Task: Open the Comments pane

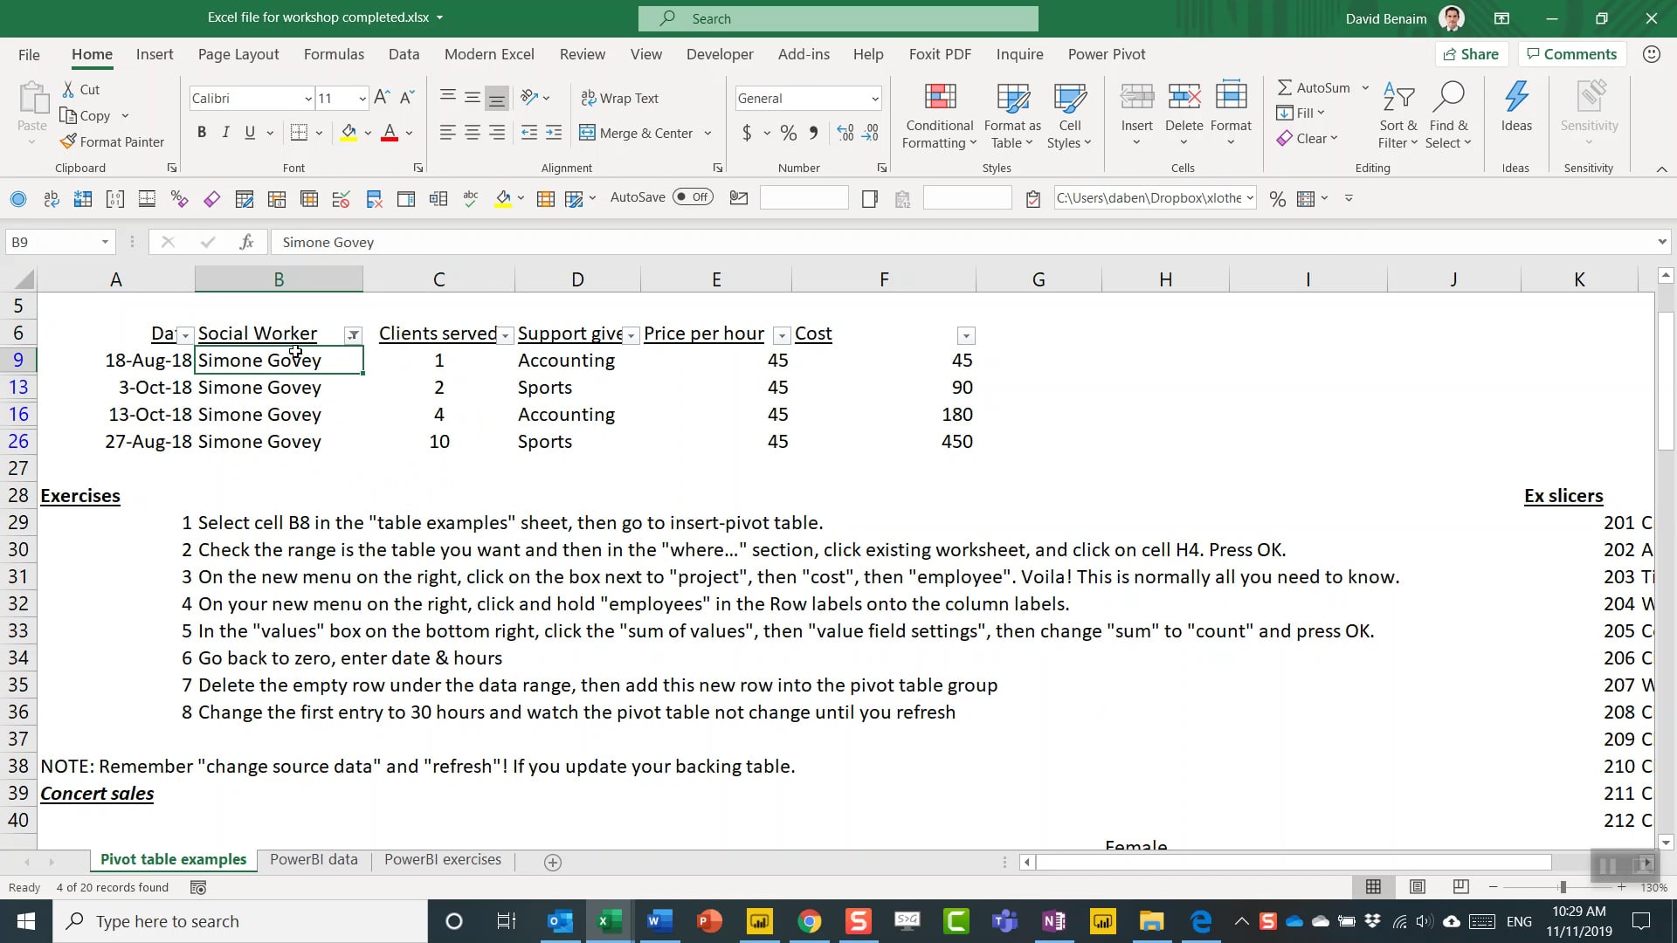Action: pyautogui.click(x=1571, y=53)
